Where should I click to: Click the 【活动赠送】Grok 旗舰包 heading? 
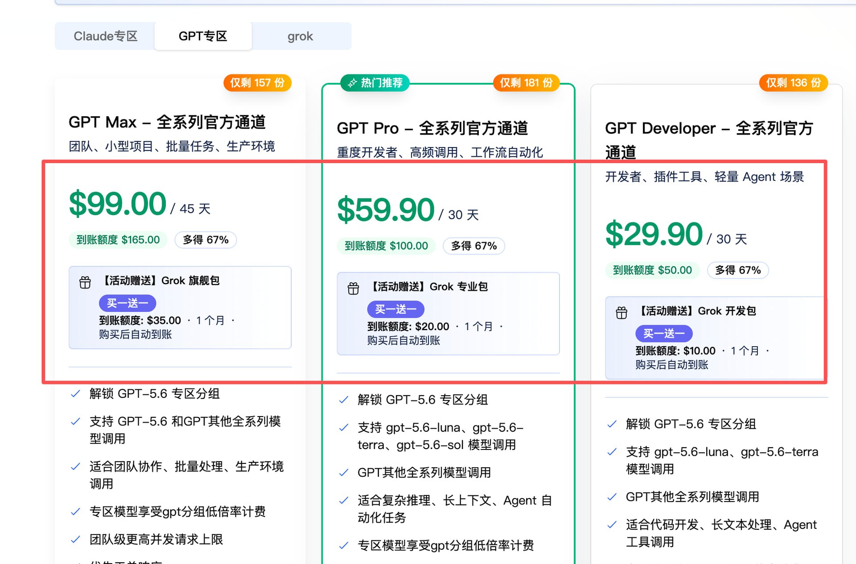click(x=160, y=281)
